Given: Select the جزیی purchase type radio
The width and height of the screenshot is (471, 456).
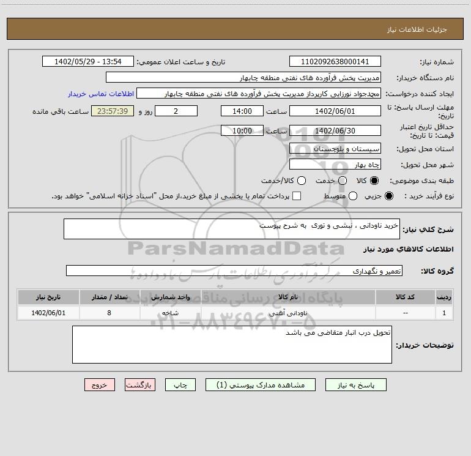Looking at the screenshot, I should [389, 196].
